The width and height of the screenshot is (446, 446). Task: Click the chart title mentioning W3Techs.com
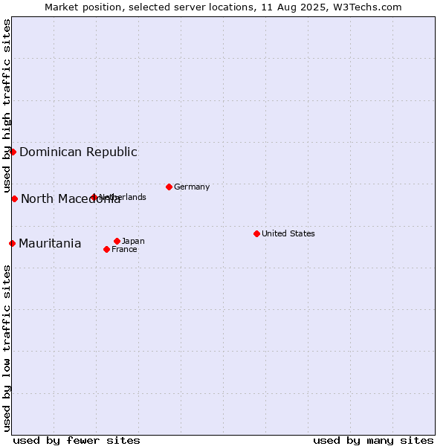[x=223, y=7]
